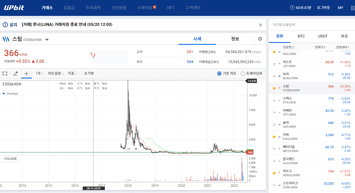The width and height of the screenshot is (355, 193).
Task: Toggle favorite star for 스팀 STEEM
Action: click(274, 88)
